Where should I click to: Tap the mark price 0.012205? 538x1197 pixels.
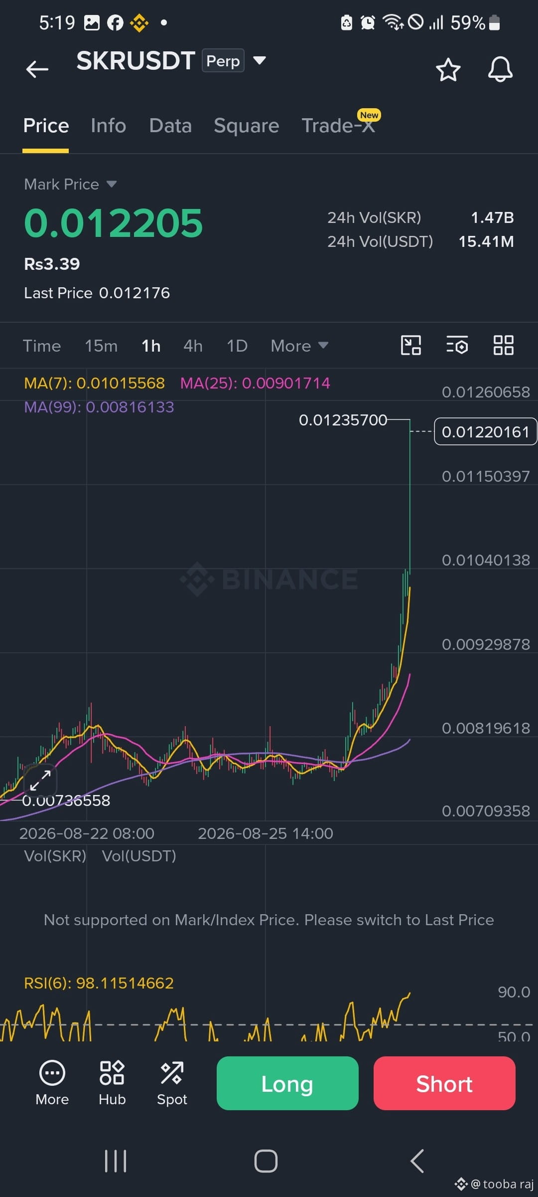pyautogui.click(x=114, y=223)
